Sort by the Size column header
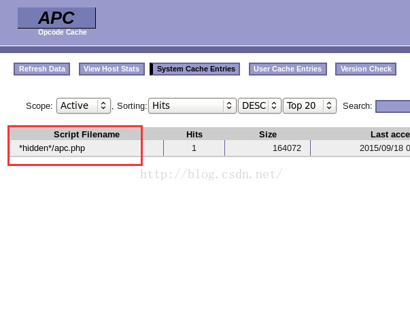 (x=268, y=135)
